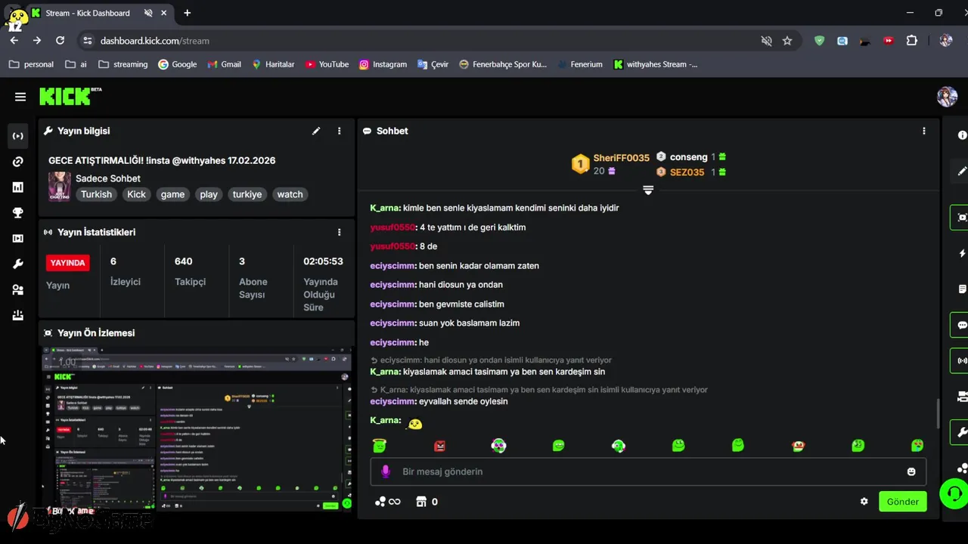This screenshot has height=544, width=968.
Task: Open the streaming bookmarks folder
Action: click(x=123, y=64)
